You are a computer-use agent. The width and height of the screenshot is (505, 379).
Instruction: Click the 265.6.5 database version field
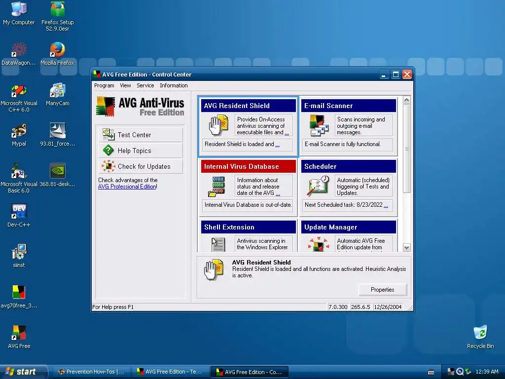361,307
